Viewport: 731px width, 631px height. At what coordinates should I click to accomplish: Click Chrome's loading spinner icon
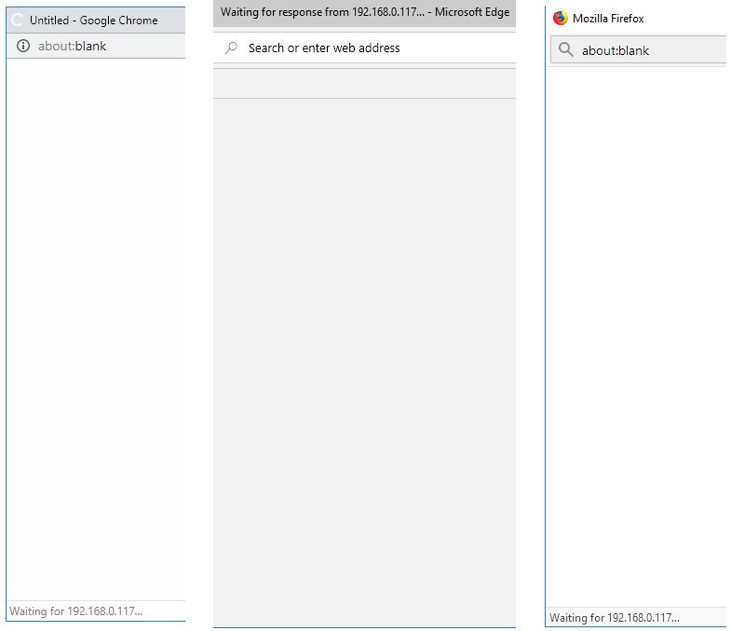(18, 21)
